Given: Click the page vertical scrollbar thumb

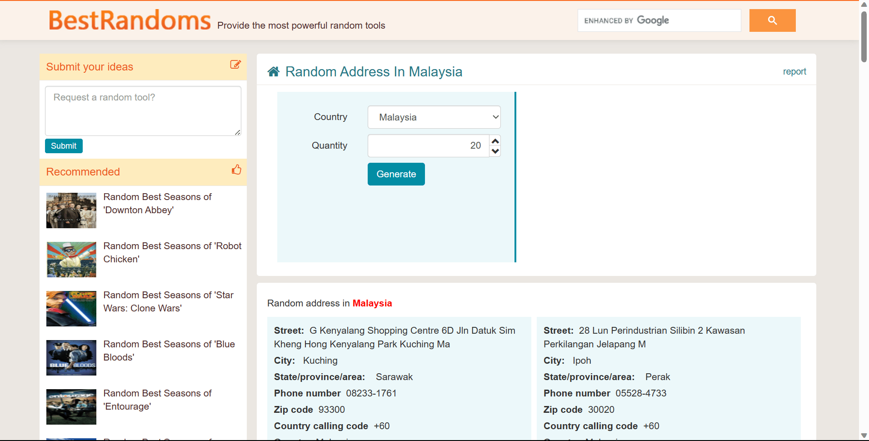Looking at the screenshot, I should 864,36.
